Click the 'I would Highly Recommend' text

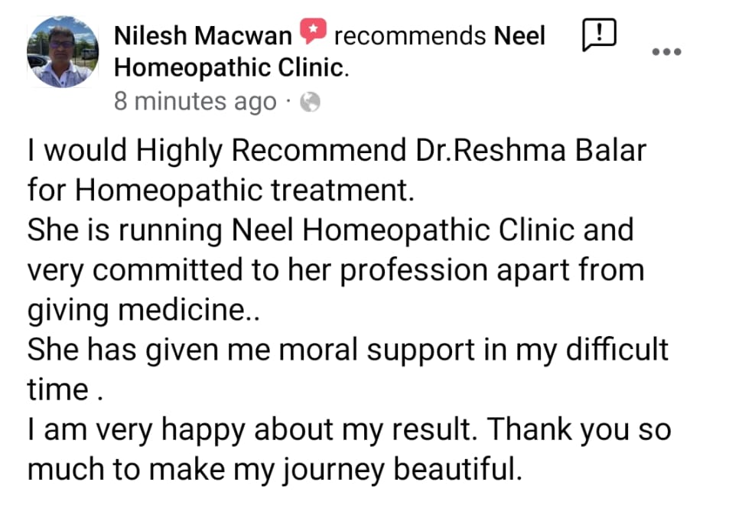214,151
